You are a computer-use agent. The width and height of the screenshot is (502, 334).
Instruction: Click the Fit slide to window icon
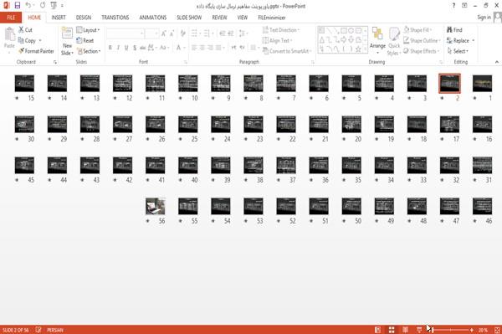(497, 330)
